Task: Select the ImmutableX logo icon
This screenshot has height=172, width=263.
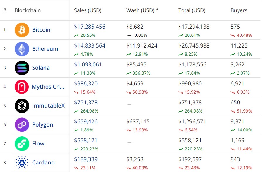Action: pos(22,106)
